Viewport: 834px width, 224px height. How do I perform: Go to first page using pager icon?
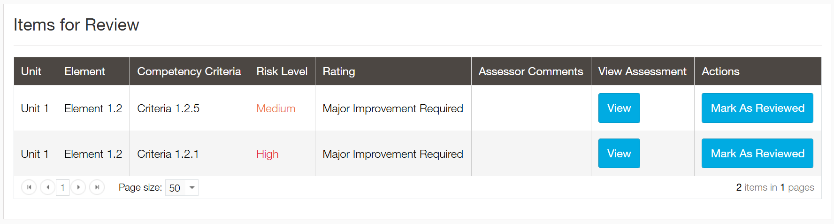[x=29, y=187]
